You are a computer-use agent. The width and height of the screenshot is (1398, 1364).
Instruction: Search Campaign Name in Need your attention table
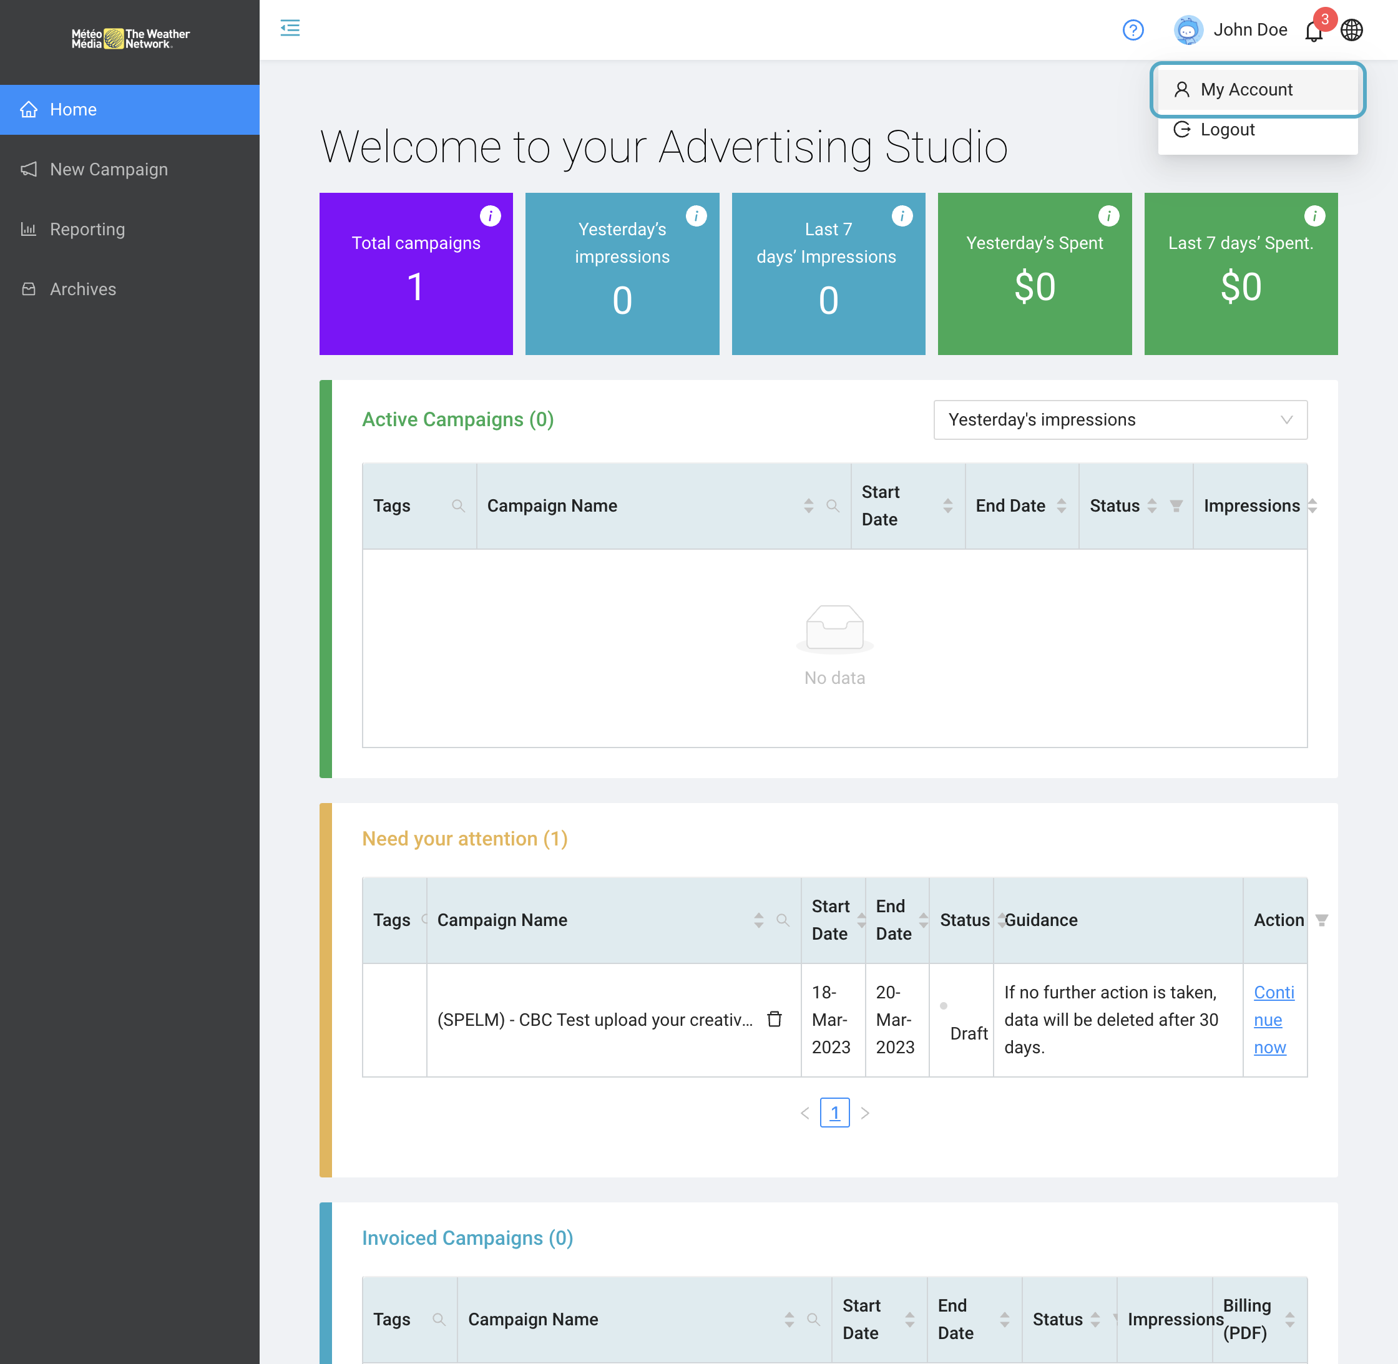click(x=783, y=920)
